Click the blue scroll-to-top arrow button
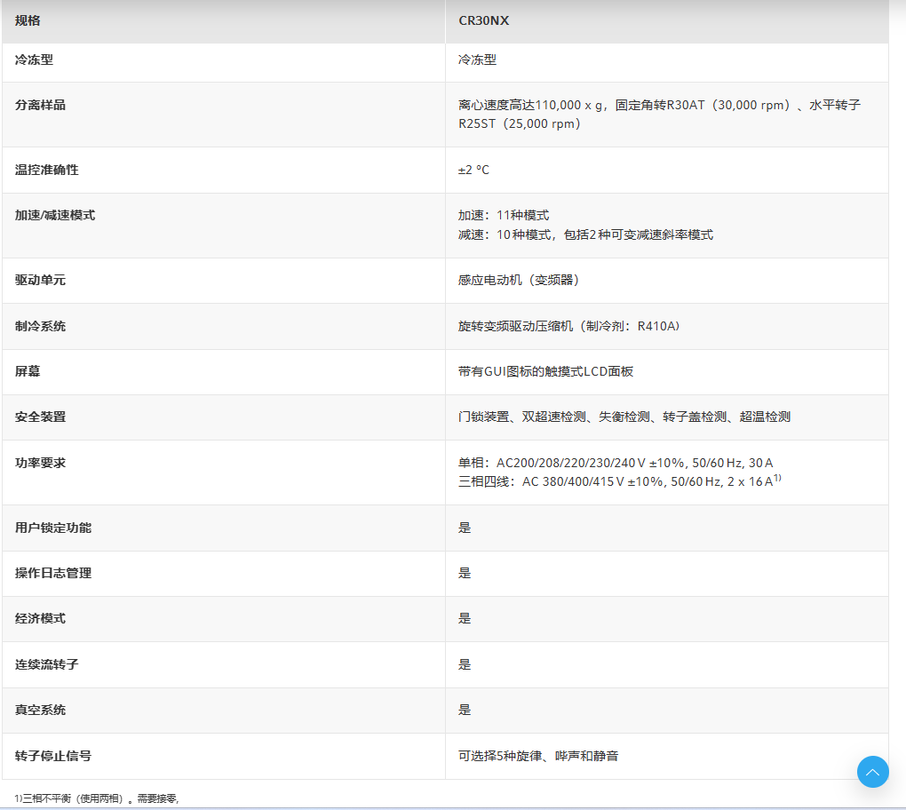The image size is (906, 810). tap(872, 772)
